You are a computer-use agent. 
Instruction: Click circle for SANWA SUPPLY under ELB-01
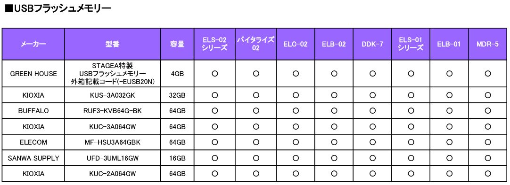(x=449, y=158)
